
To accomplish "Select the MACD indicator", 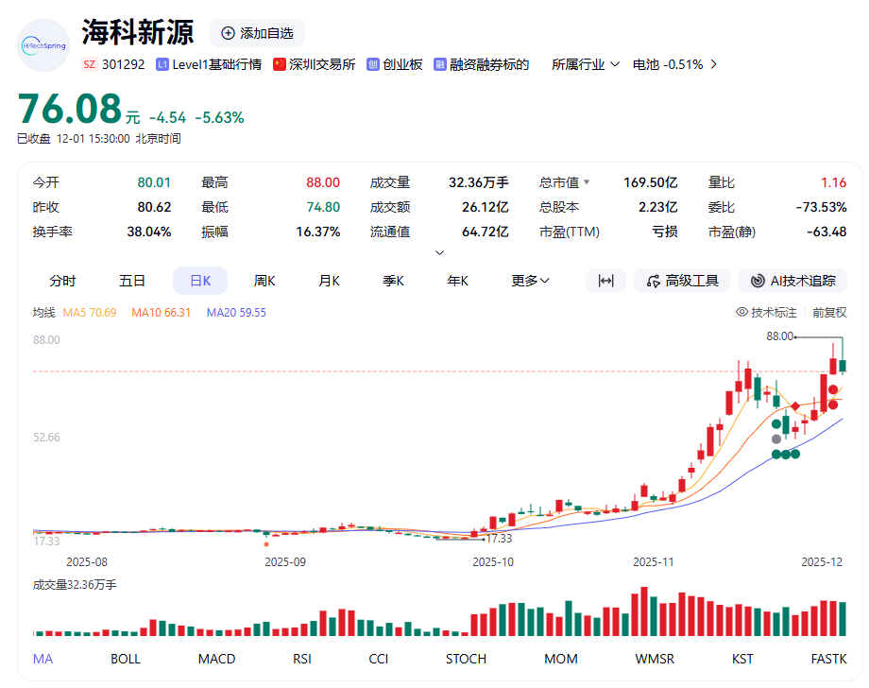I will point(216,659).
